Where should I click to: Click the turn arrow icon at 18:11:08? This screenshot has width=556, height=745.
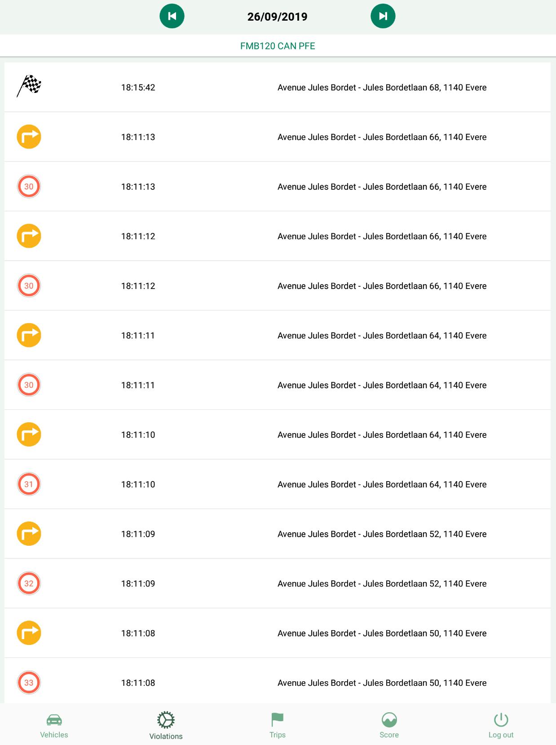(29, 633)
